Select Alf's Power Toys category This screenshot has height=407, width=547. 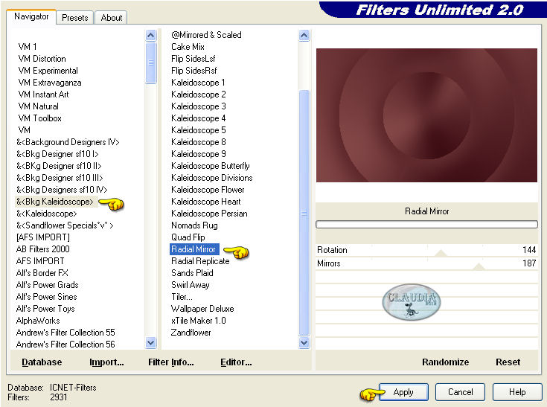click(45, 309)
